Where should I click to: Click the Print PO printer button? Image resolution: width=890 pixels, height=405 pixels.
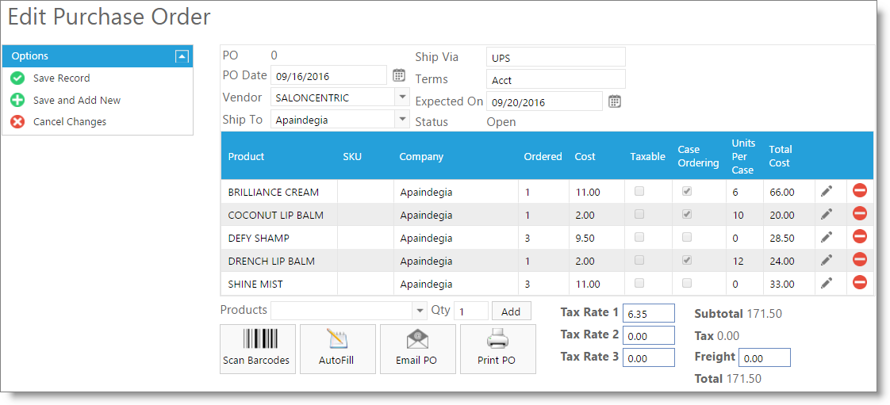click(x=498, y=349)
